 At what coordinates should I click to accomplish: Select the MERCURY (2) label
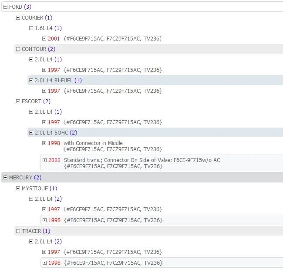[x=25, y=178]
